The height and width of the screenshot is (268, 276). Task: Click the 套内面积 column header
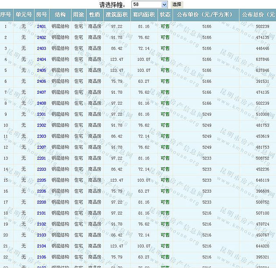click(144, 15)
